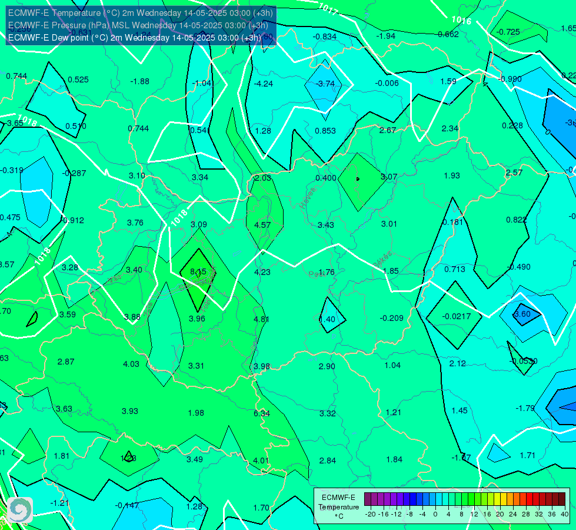Click the 0.525 temperature value
Screen dimensions: 576x530
point(78,79)
